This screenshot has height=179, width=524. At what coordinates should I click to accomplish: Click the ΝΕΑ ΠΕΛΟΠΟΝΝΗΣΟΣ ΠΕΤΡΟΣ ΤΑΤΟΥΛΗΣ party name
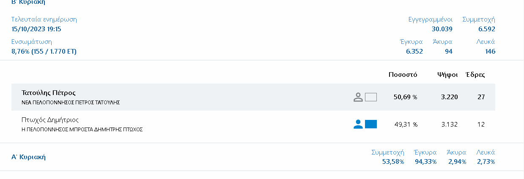(x=71, y=103)
